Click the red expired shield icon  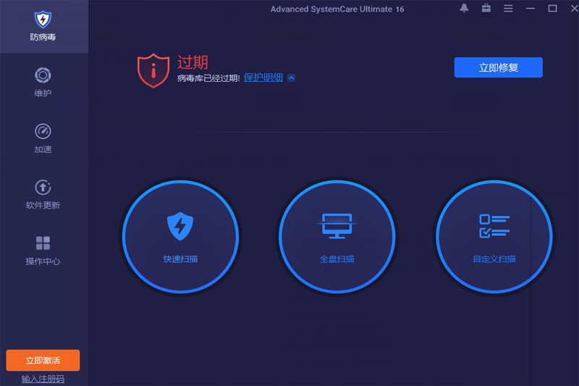[153, 70]
